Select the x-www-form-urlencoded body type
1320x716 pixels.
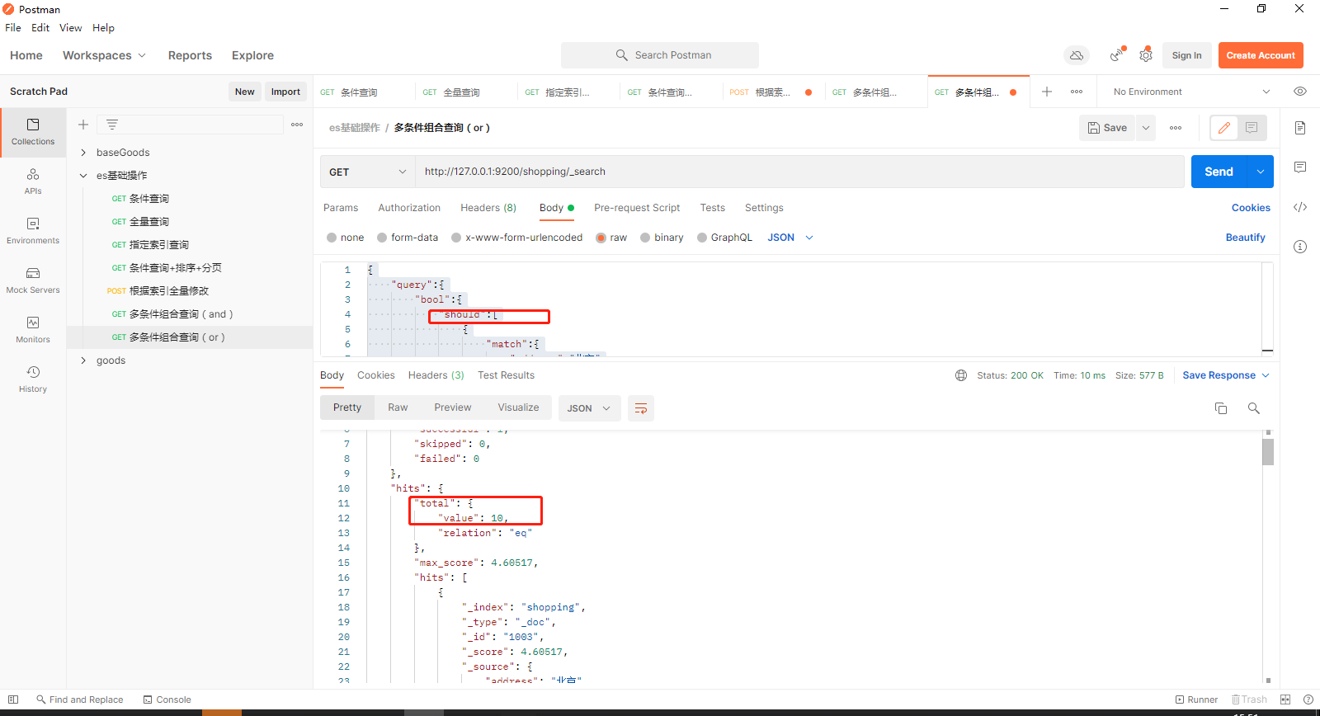pyautogui.click(x=456, y=238)
